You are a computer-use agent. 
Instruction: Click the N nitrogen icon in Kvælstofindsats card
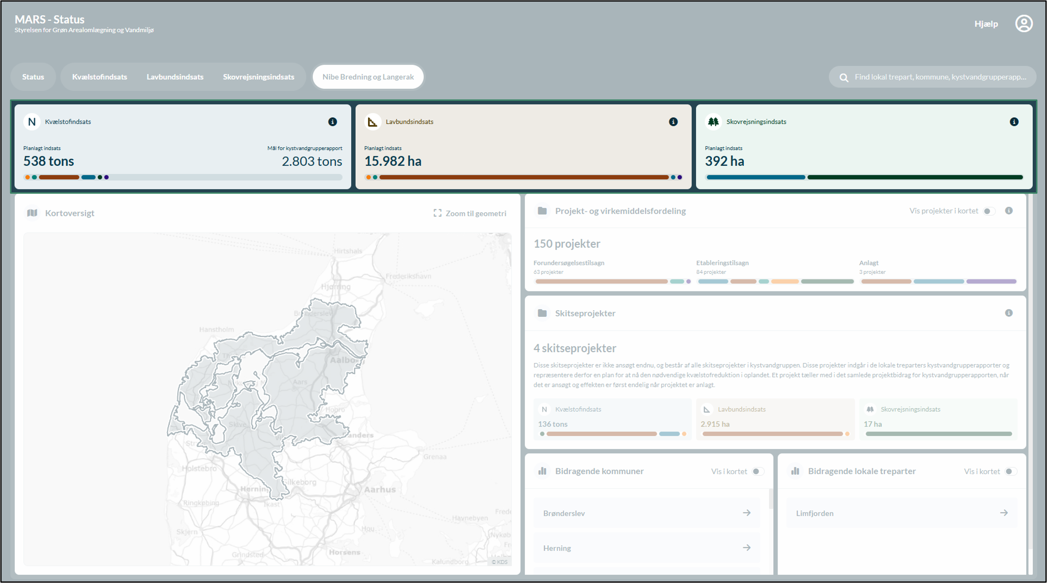[32, 121]
